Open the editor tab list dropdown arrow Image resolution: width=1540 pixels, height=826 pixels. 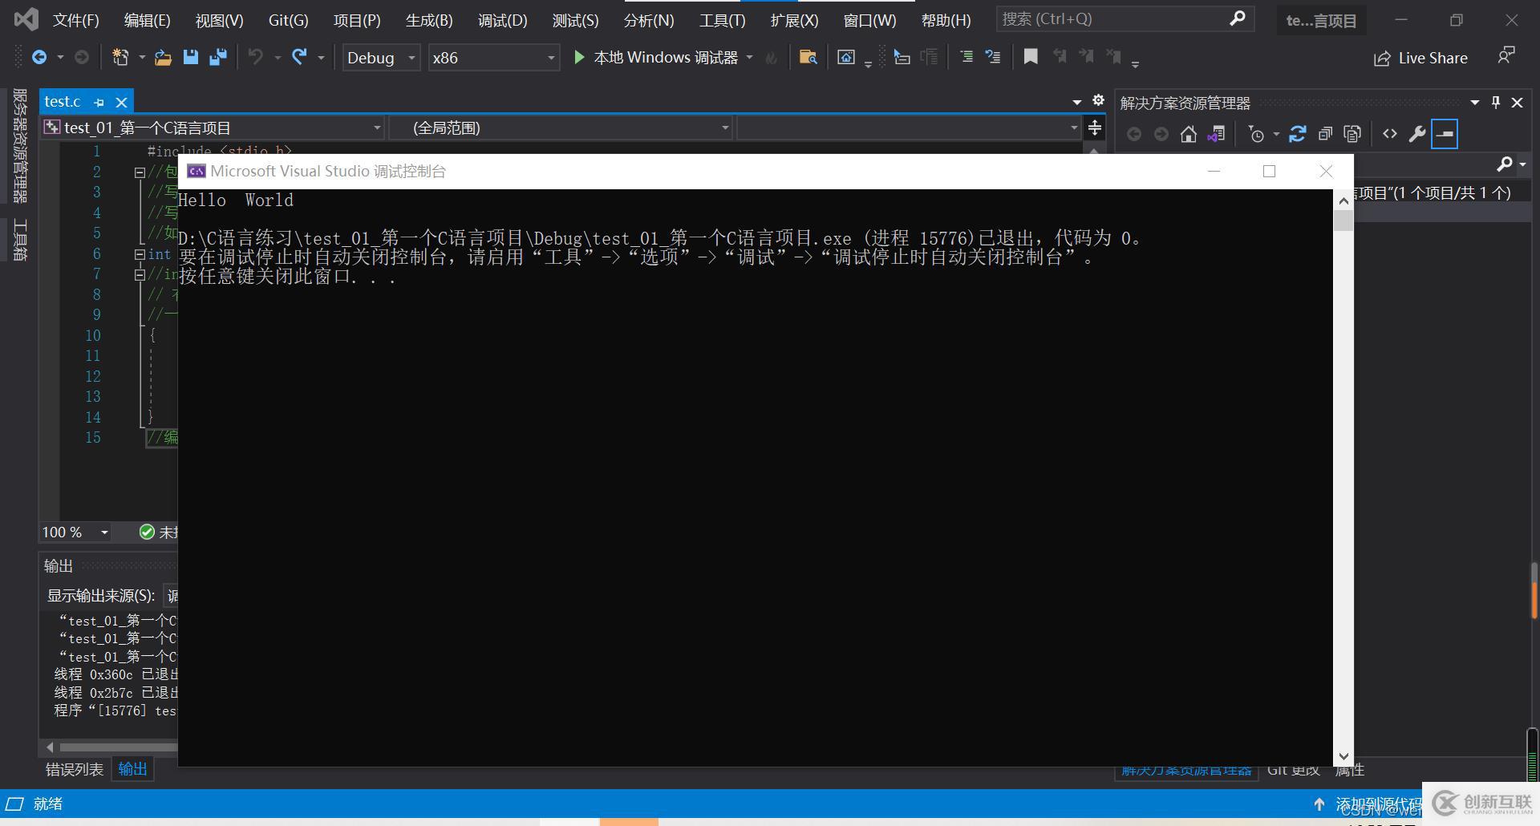pos(1076,102)
